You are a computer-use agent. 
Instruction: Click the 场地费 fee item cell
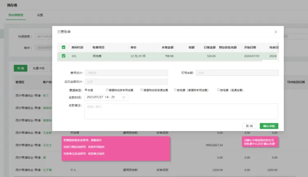coord(97,56)
